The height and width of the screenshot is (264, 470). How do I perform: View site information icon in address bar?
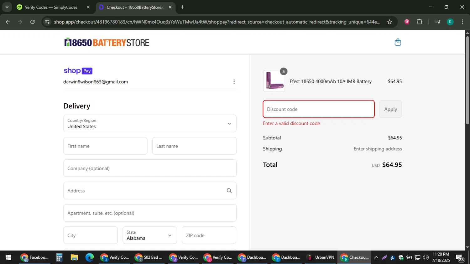click(x=47, y=22)
